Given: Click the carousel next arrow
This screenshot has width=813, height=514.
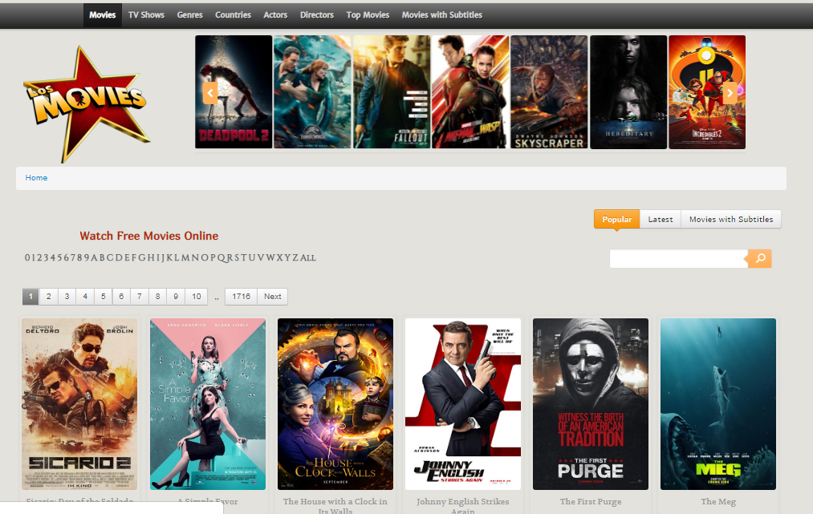Looking at the screenshot, I should click(x=730, y=93).
